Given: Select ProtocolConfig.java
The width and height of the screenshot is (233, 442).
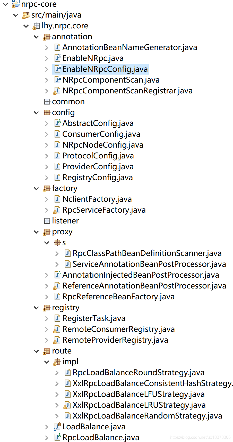Looking at the screenshot, I should (98, 156).
